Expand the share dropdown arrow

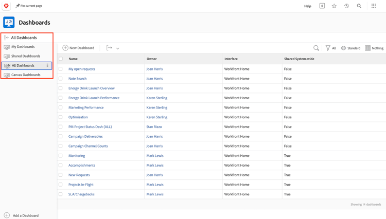click(118, 48)
